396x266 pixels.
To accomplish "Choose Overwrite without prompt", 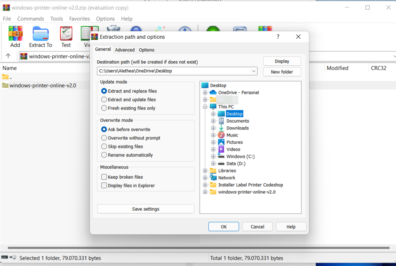I will (x=104, y=138).
